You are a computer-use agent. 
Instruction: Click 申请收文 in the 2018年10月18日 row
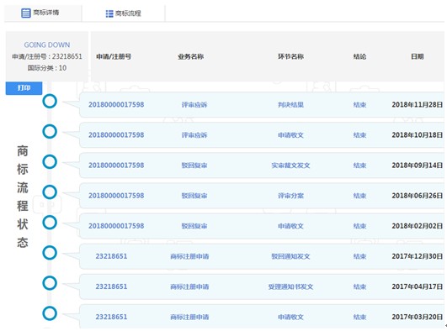point(290,135)
